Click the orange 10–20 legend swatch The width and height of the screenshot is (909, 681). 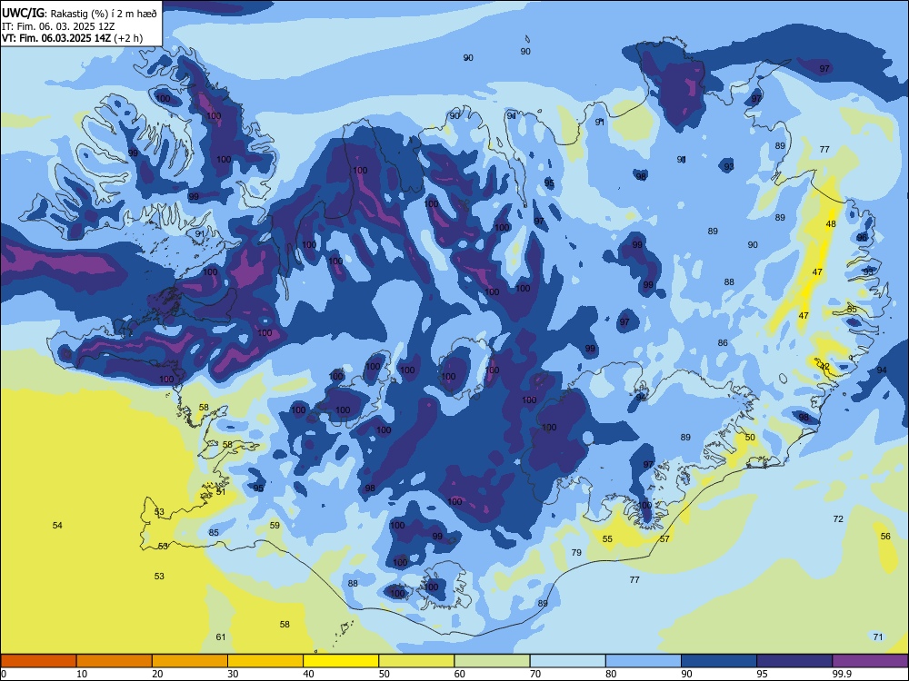coord(115,661)
